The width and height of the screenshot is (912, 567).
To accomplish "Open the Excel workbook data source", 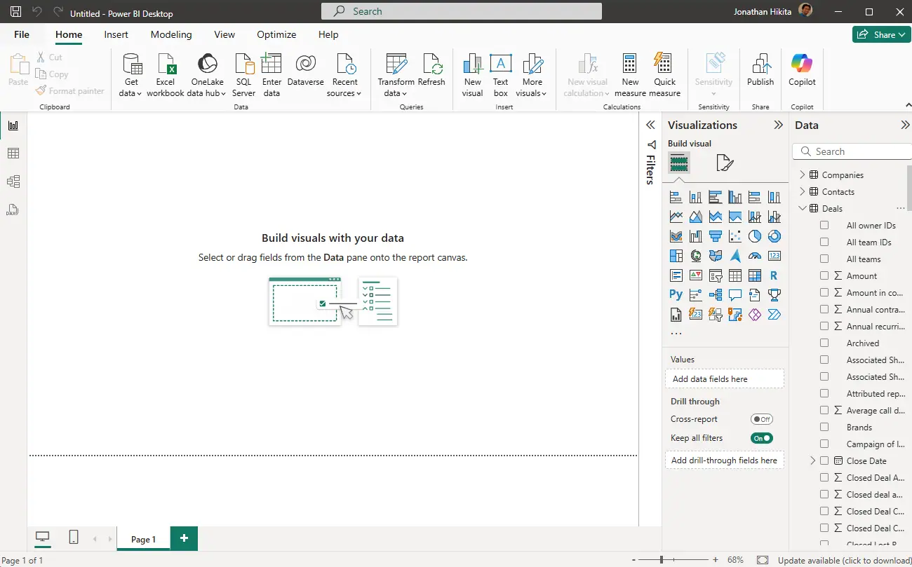I will (166, 65).
